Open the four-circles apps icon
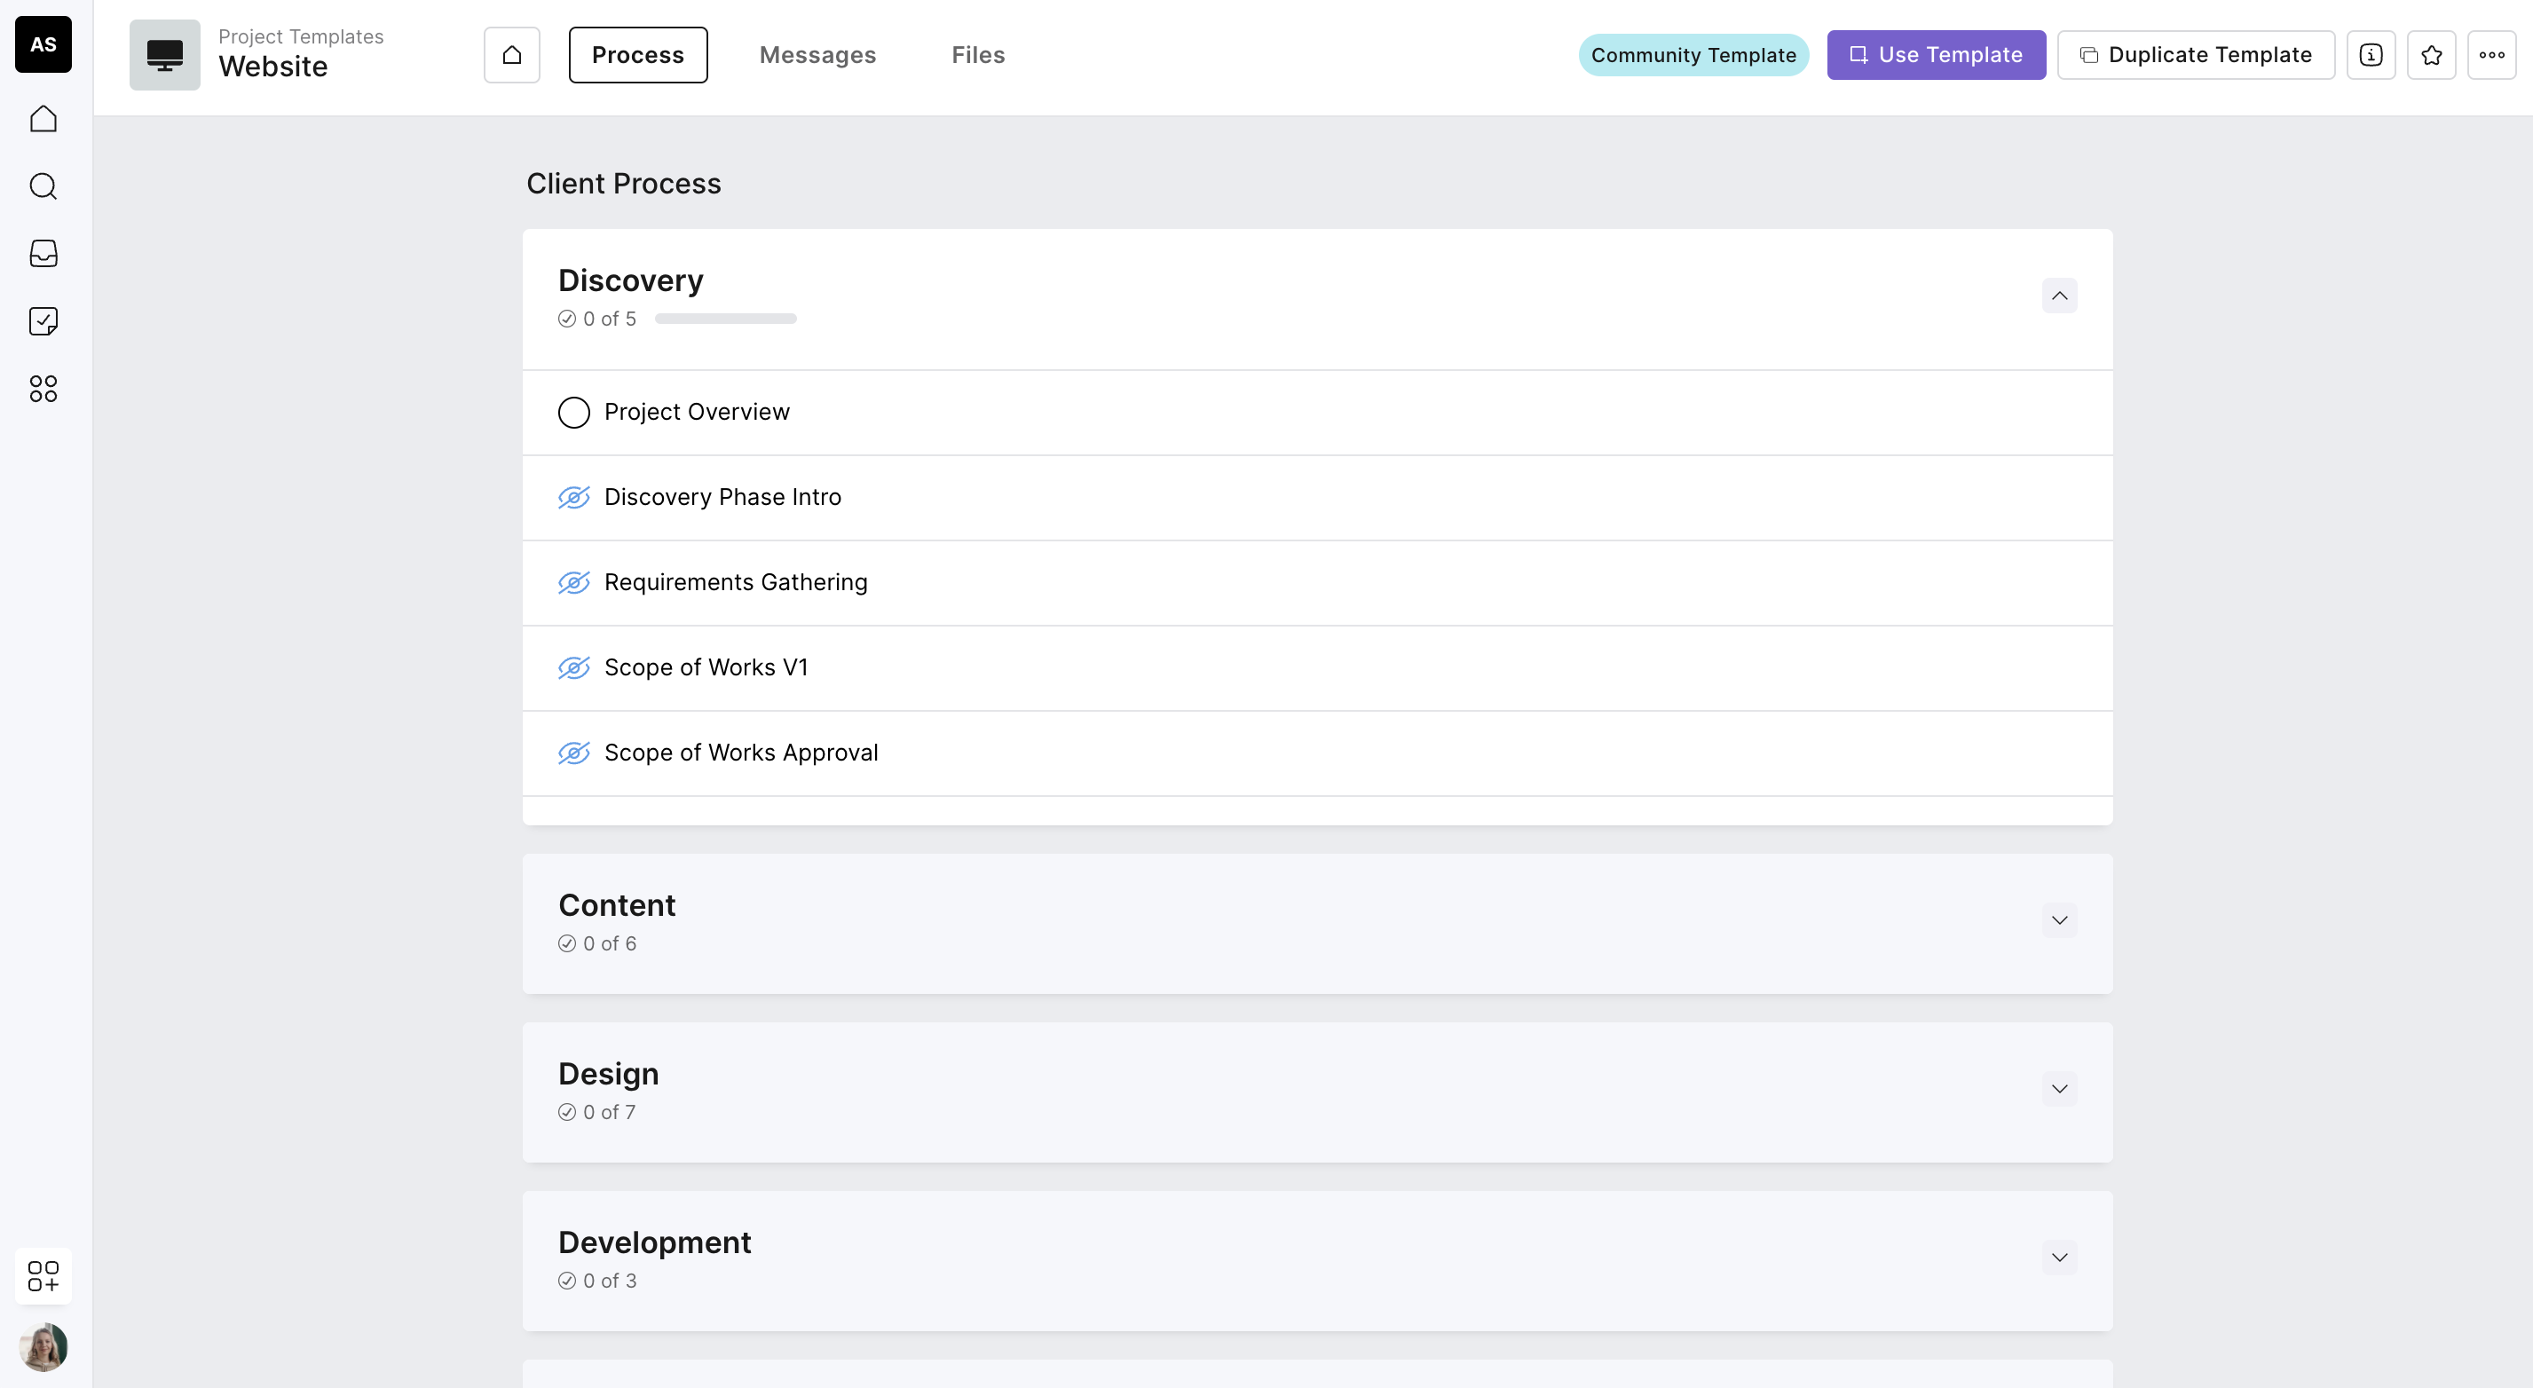The width and height of the screenshot is (2533, 1388). point(43,390)
